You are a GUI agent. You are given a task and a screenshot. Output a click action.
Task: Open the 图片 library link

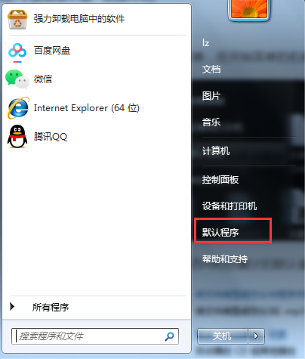tap(211, 96)
